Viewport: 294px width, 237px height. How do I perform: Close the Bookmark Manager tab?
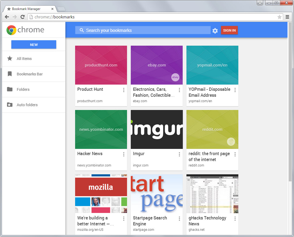tap(52, 9)
